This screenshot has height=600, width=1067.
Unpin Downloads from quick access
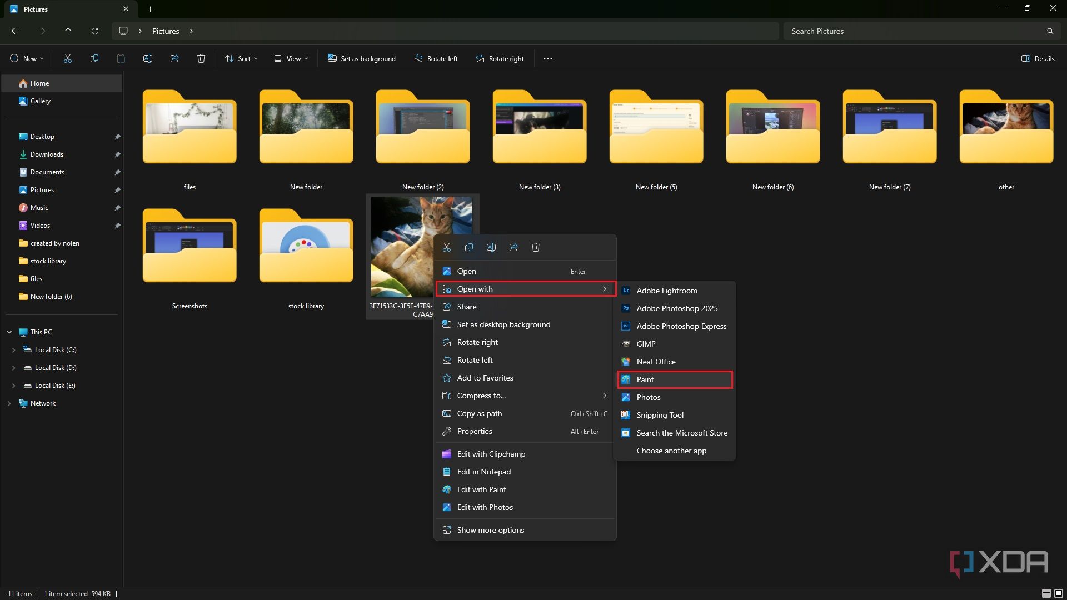click(117, 154)
